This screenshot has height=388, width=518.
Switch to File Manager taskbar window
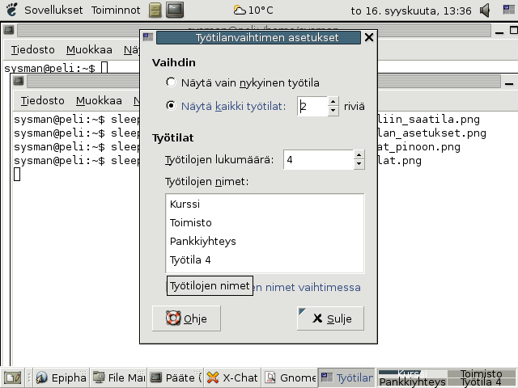click(119, 377)
